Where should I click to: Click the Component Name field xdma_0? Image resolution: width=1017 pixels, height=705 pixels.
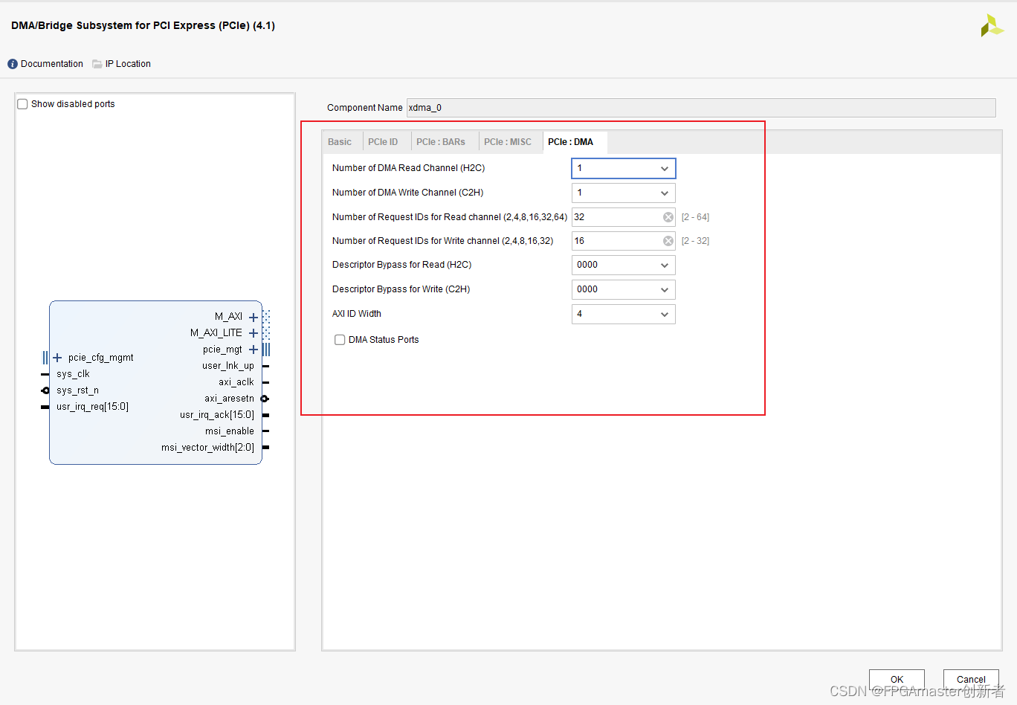(x=701, y=108)
